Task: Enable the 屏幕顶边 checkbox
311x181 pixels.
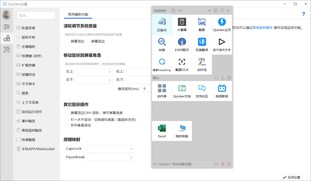Action: tap(67, 41)
